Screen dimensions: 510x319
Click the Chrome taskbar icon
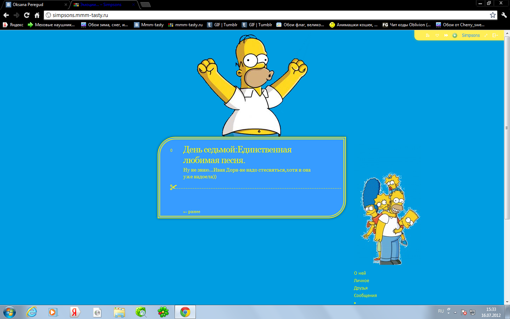pyautogui.click(x=185, y=312)
